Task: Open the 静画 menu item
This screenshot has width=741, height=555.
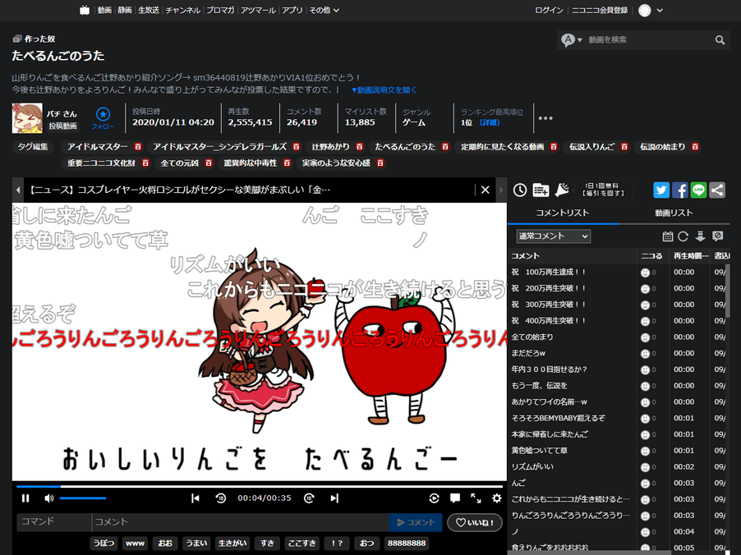Action: pyautogui.click(x=125, y=10)
